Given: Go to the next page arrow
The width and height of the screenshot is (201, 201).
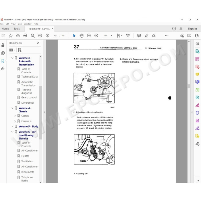Looking at the screenshot, I should pyautogui.click(x=47, y=36).
